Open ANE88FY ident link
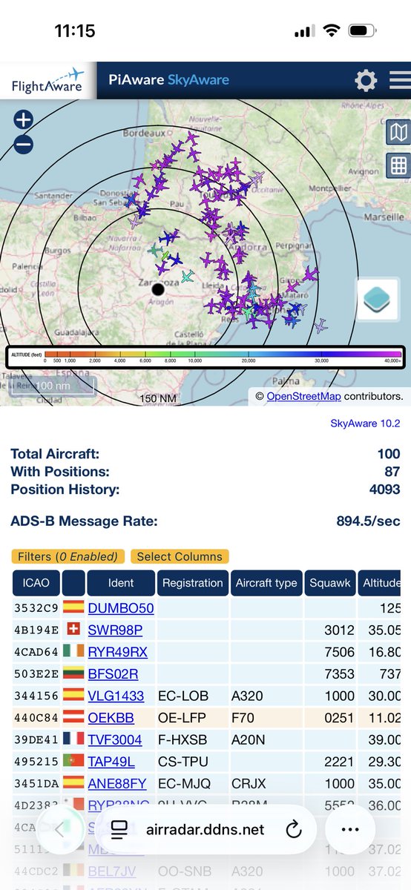This screenshot has width=411, height=890. click(117, 783)
